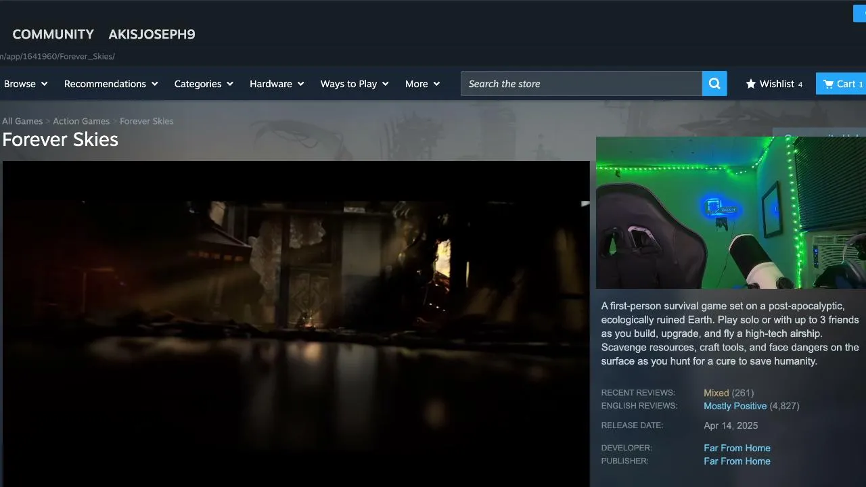Open the AKISJOSEPH9 profile menu
The height and width of the screenshot is (487, 866).
[152, 34]
